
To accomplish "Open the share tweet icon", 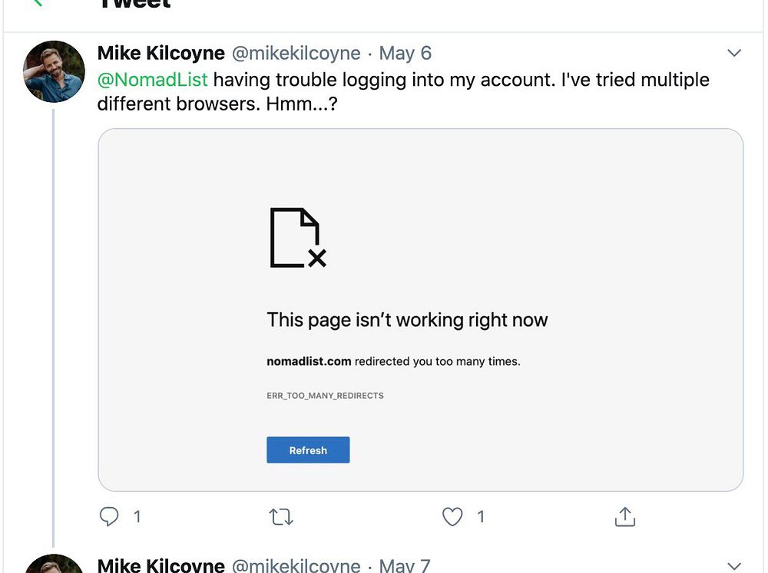I will (625, 517).
